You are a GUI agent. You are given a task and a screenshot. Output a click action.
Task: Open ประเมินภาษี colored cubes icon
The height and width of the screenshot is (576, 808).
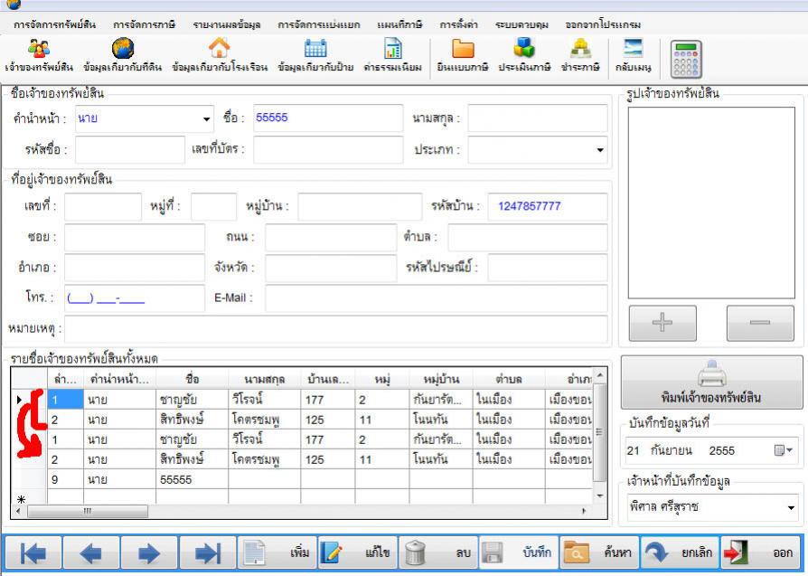point(524,48)
